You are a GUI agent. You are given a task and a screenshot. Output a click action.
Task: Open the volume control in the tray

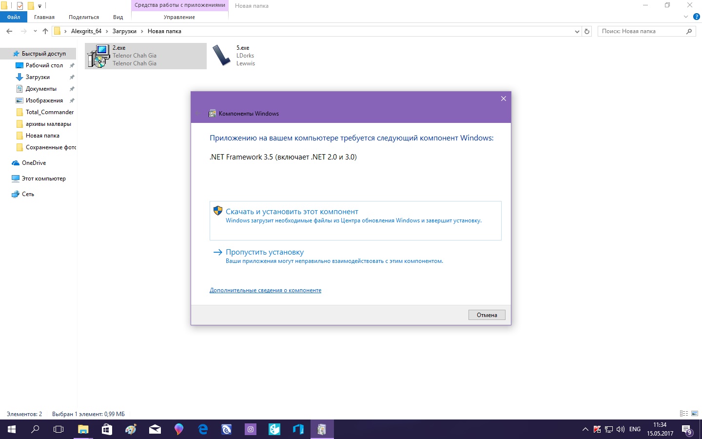[x=621, y=429]
